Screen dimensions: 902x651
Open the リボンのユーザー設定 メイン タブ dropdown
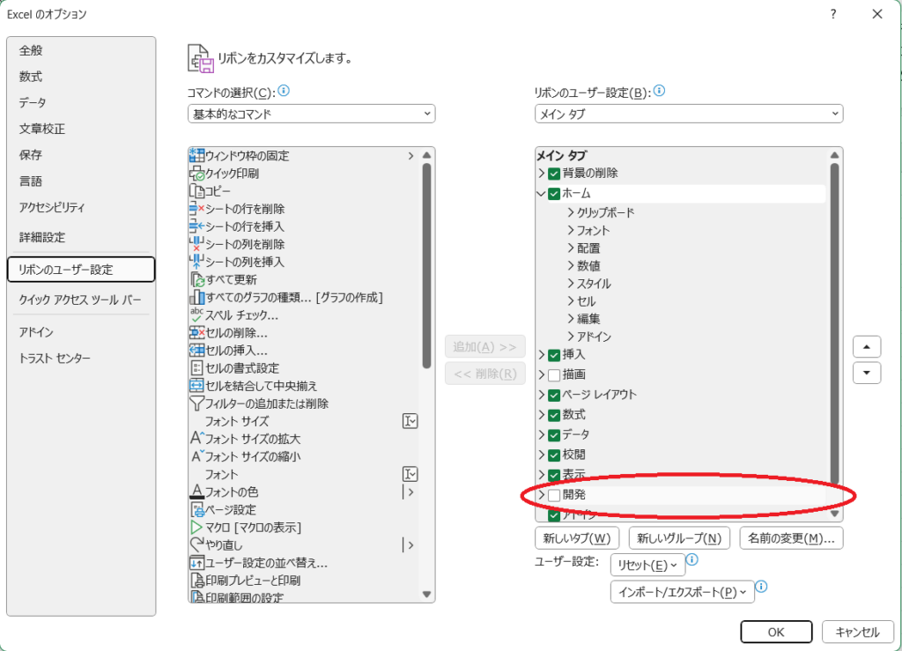(x=688, y=114)
